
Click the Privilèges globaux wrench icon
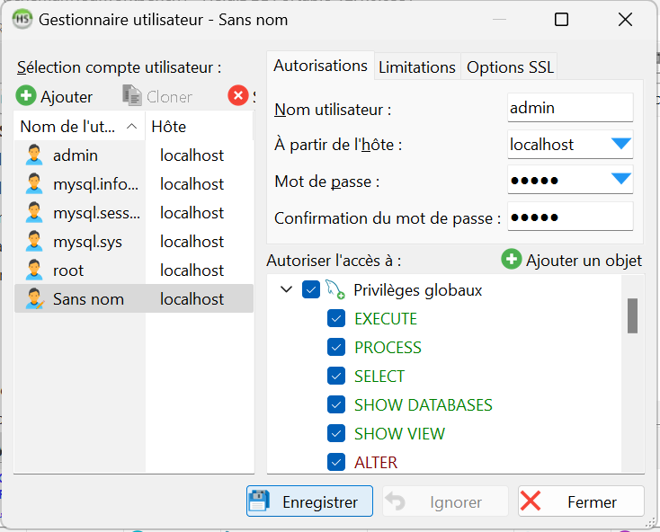(335, 290)
